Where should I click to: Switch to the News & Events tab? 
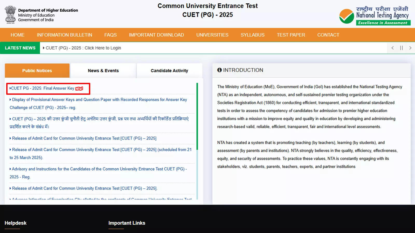coord(103,71)
